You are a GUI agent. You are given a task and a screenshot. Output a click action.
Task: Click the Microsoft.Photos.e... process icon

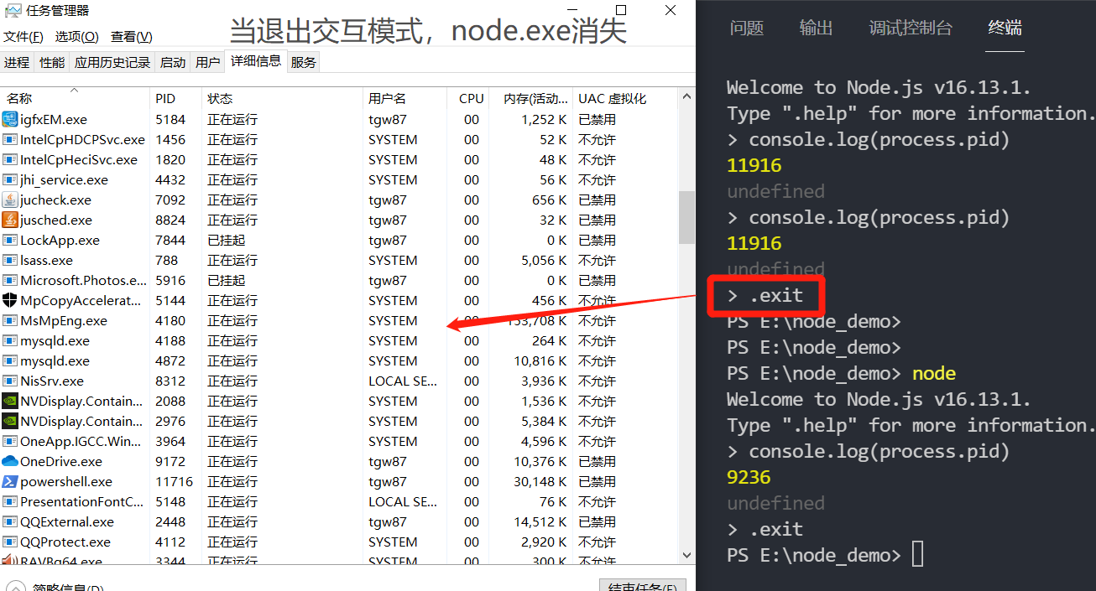click(10, 280)
